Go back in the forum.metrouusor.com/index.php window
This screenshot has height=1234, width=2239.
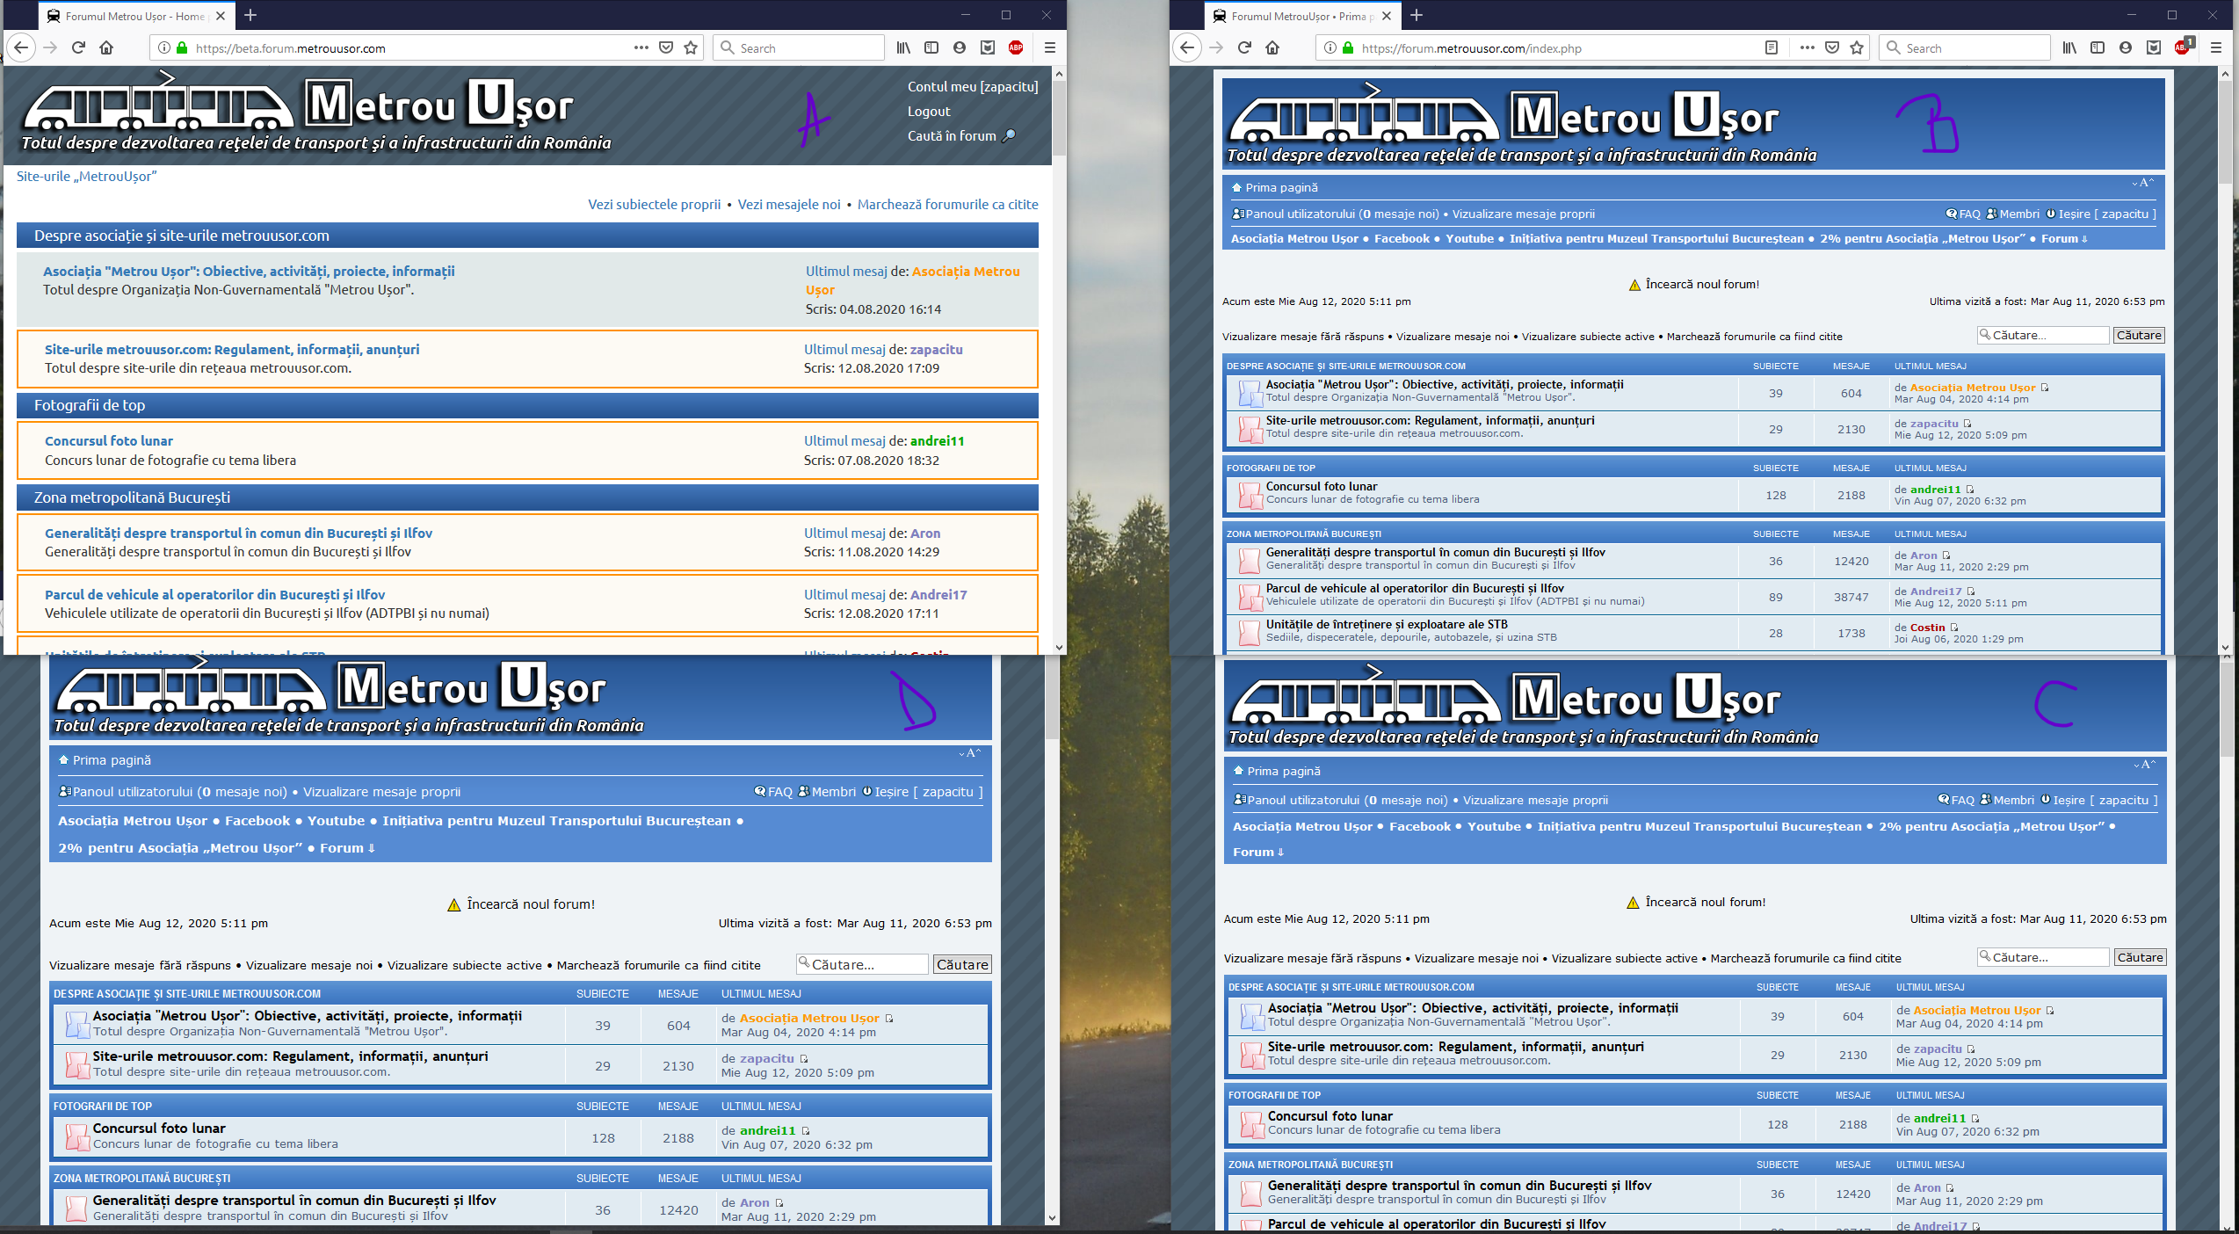click(1187, 47)
